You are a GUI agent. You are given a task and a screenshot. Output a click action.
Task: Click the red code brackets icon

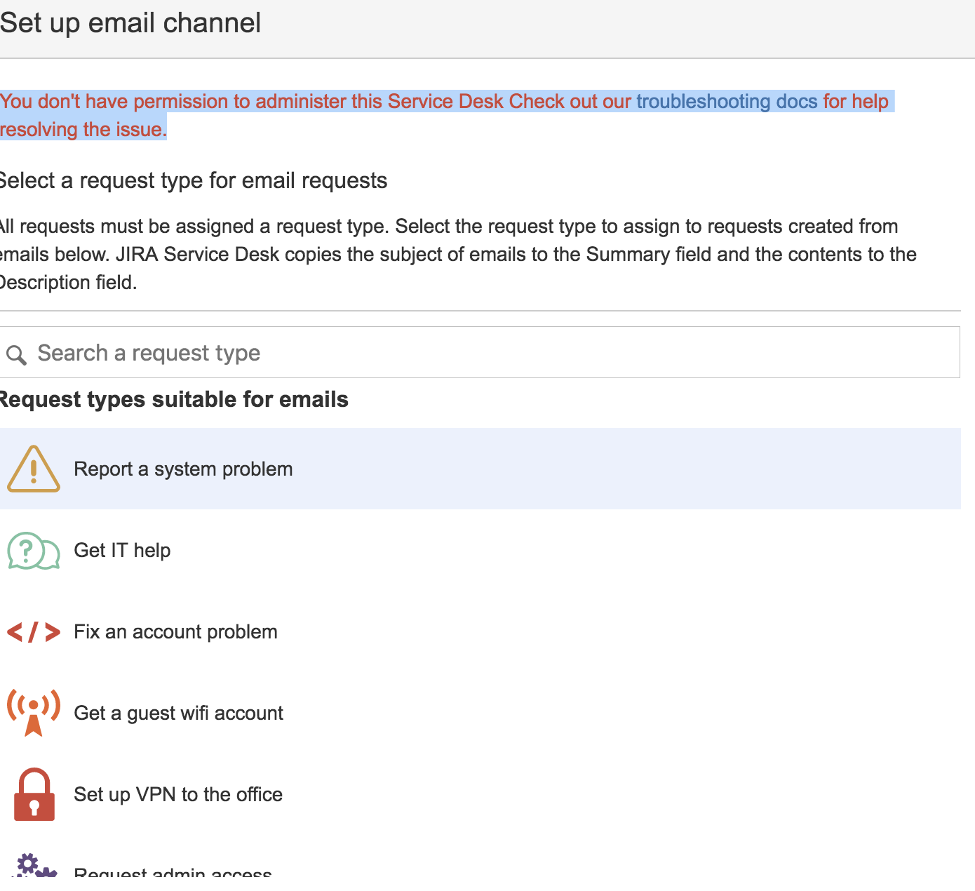(x=34, y=632)
